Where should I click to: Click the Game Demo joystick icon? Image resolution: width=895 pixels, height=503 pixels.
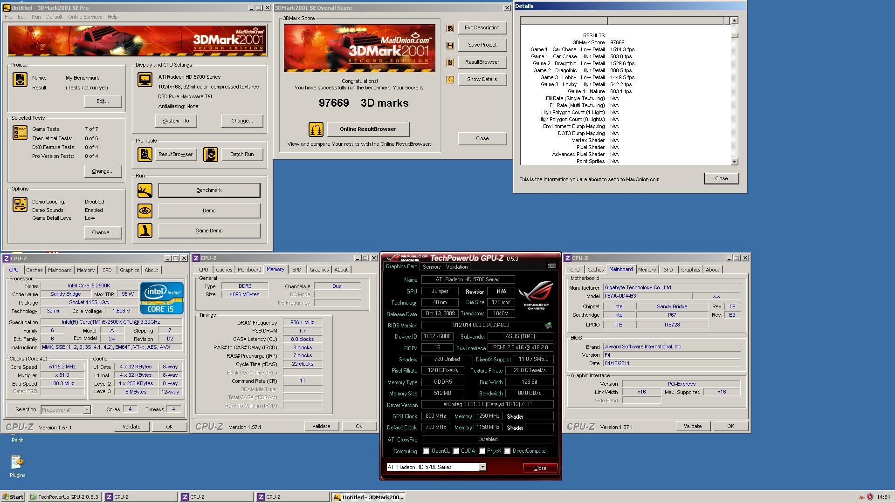[x=145, y=231]
